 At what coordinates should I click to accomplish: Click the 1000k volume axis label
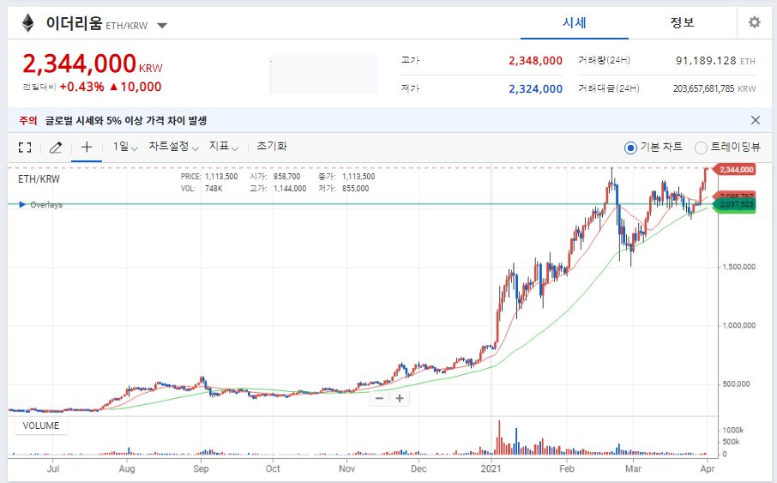[x=733, y=430]
